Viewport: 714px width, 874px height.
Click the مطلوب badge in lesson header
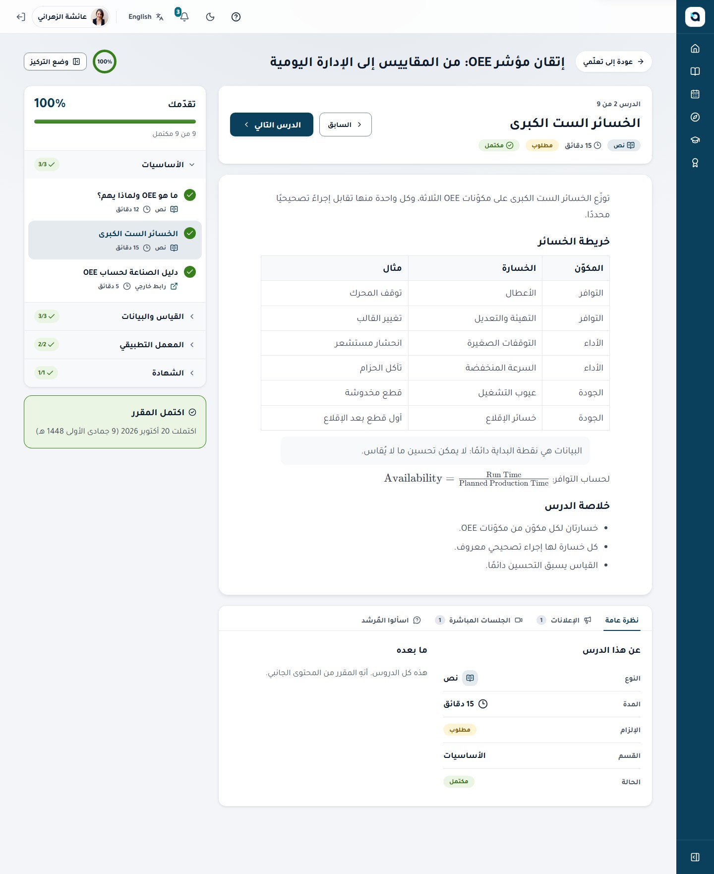pos(542,145)
